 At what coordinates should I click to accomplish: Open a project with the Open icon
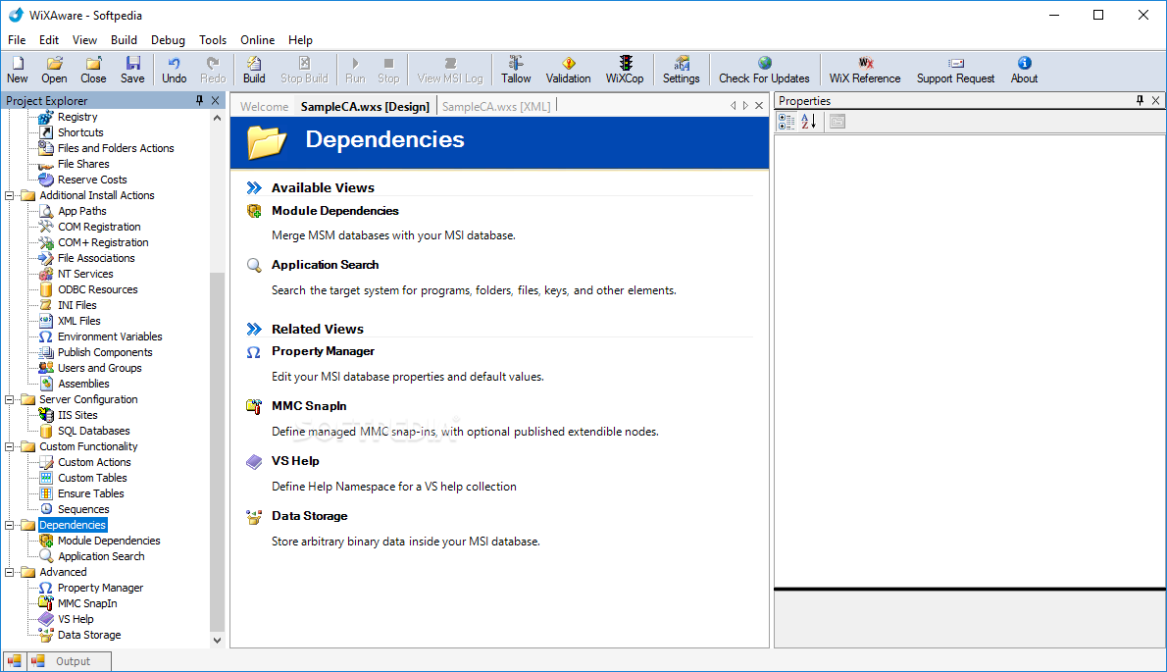(54, 70)
